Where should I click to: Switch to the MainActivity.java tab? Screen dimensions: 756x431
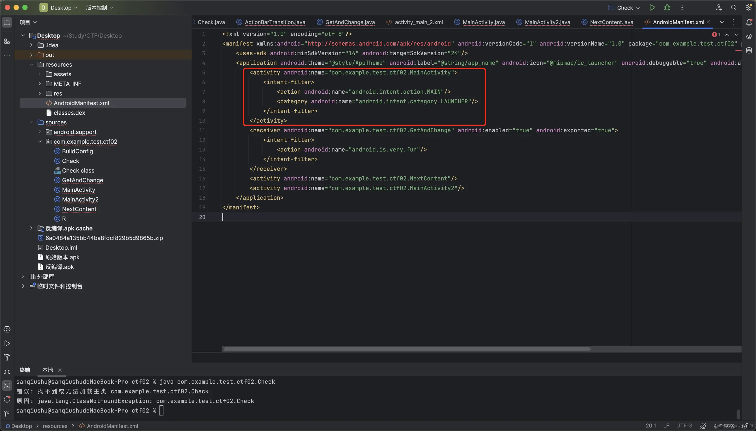tap(483, 22)
